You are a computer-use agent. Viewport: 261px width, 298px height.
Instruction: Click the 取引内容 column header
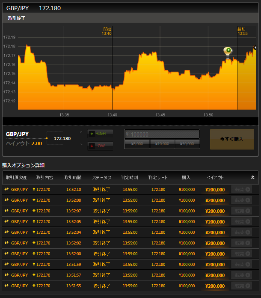tap(45, 178)
